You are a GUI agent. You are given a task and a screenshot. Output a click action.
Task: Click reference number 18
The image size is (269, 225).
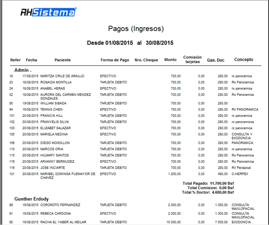pyautogui.click(x=11, y=76)
